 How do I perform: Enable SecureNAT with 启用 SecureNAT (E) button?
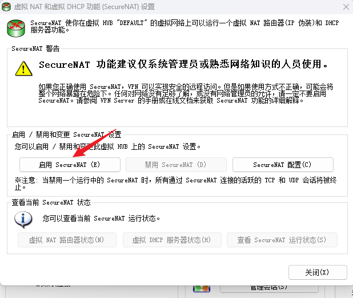(x=70, y=165)
